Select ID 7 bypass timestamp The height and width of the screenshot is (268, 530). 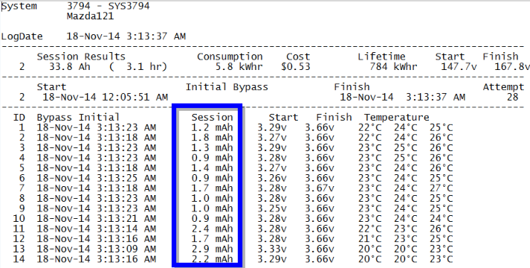97,188
